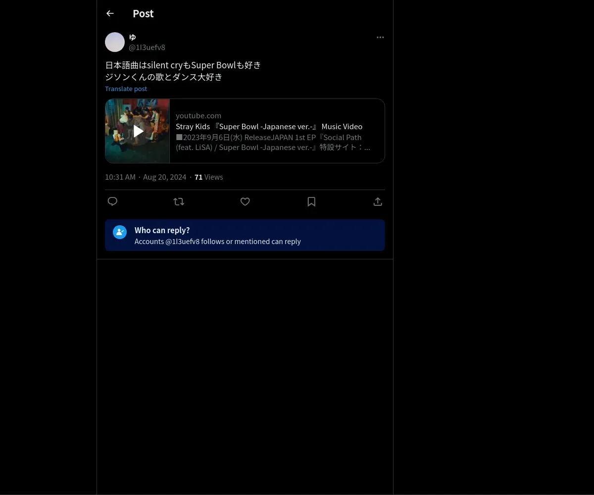Open the post's three-dot more menu

point(380,37)
